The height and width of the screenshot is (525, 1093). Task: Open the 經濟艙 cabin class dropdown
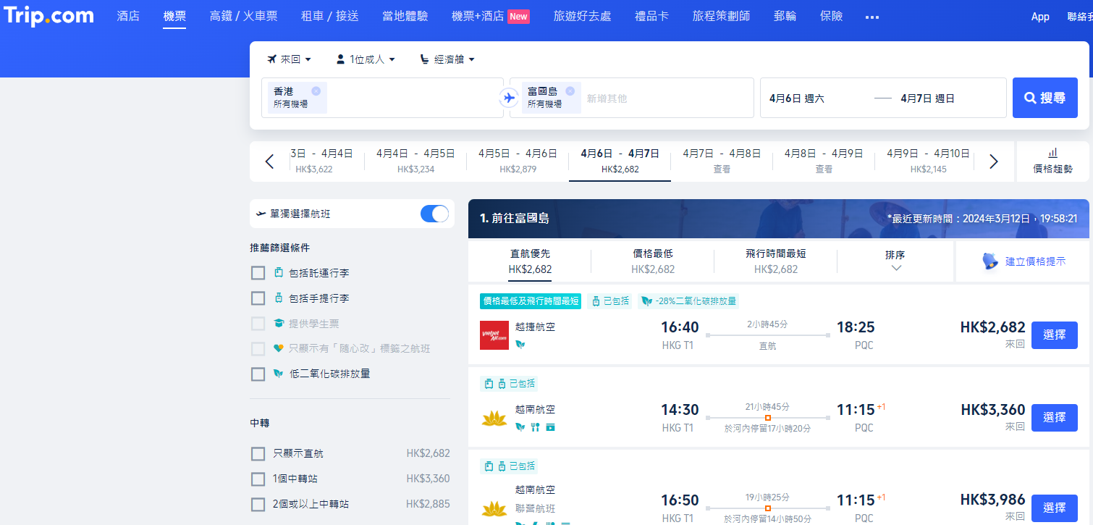pos(447,59)
